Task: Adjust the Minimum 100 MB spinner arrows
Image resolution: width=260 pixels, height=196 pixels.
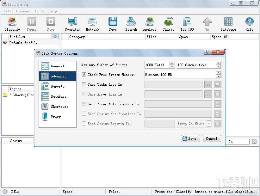Action: click(x=218, y=75)
